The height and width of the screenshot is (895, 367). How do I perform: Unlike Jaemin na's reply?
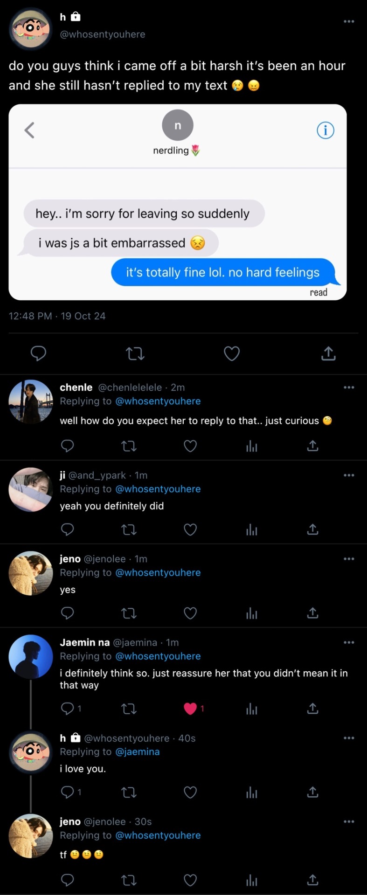[190, 709]
